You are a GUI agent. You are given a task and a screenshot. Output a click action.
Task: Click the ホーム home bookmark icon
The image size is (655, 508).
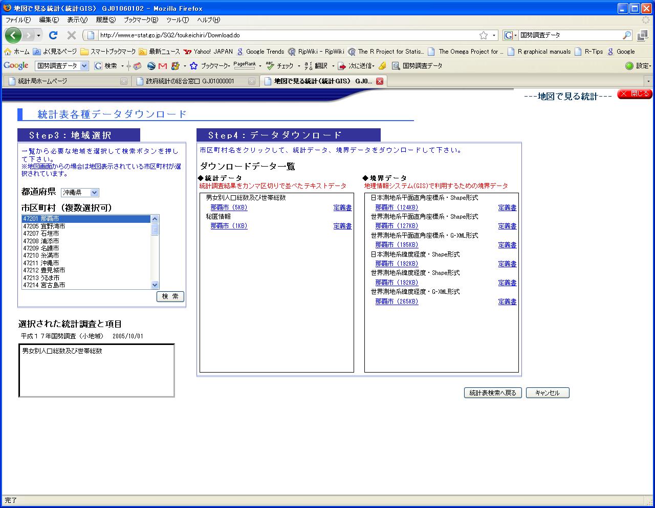(x=8, y=52)
